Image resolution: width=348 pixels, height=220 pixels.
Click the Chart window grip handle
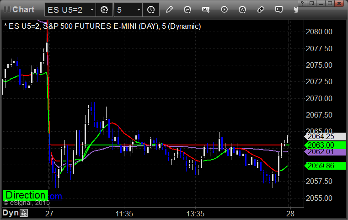7,10
